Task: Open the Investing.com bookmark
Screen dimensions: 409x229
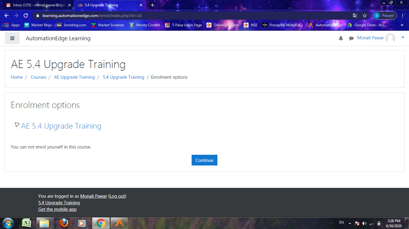Action: click(71, 25)
